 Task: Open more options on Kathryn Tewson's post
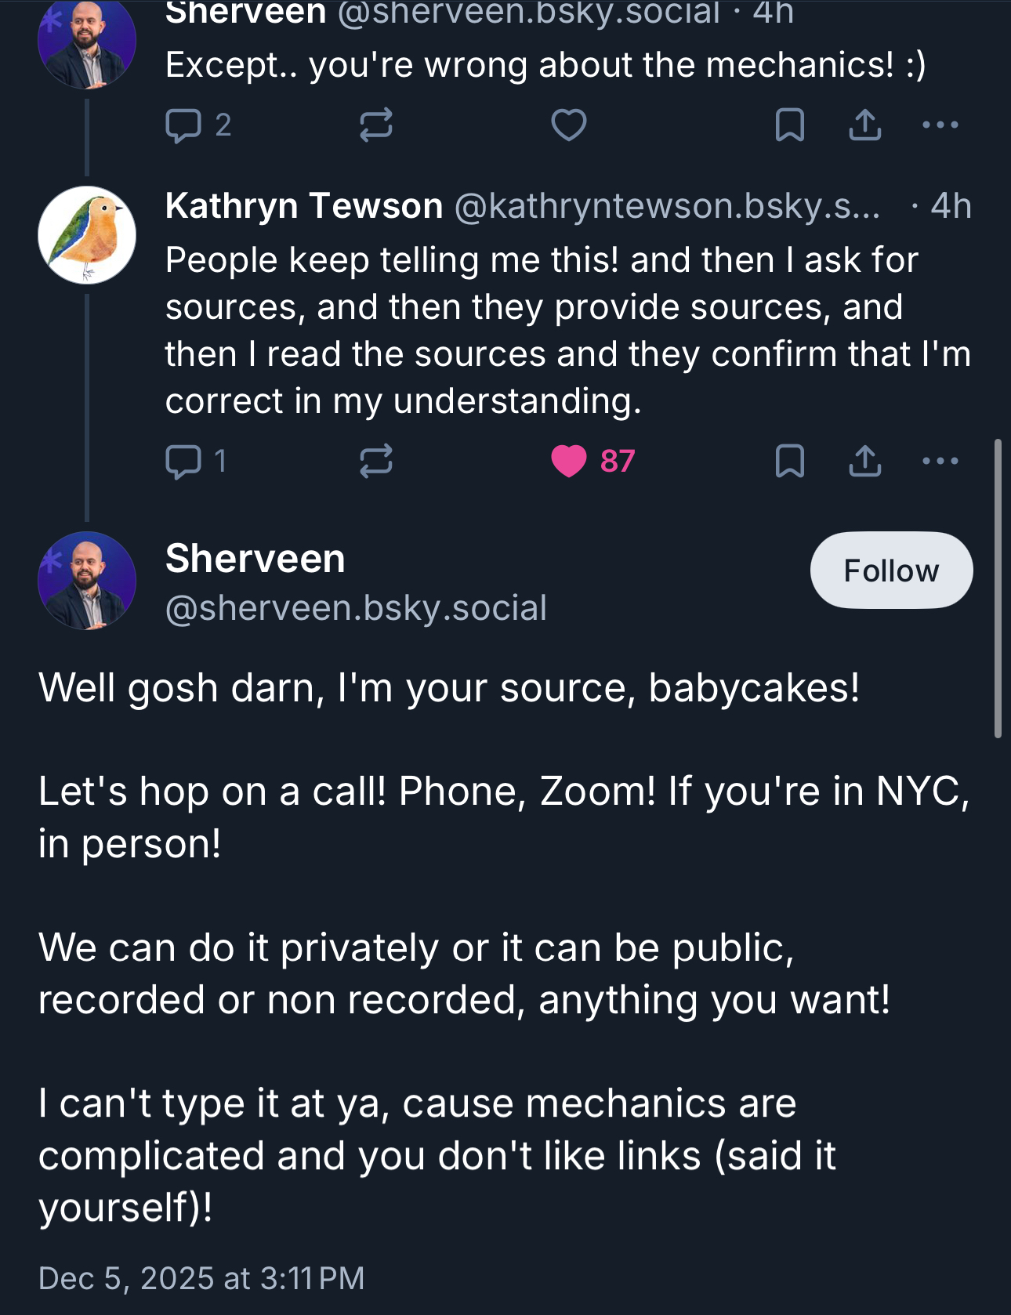[940, 461]
